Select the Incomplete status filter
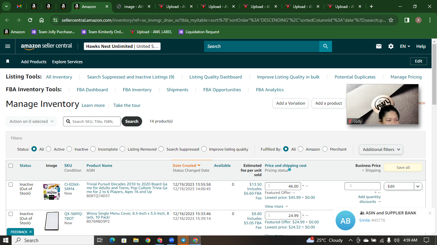The image size is (437, 245). (93, 149)
